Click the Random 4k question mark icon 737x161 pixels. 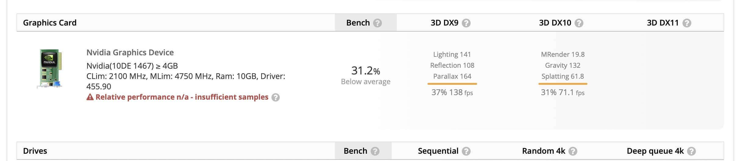click(x=573, y=151)
